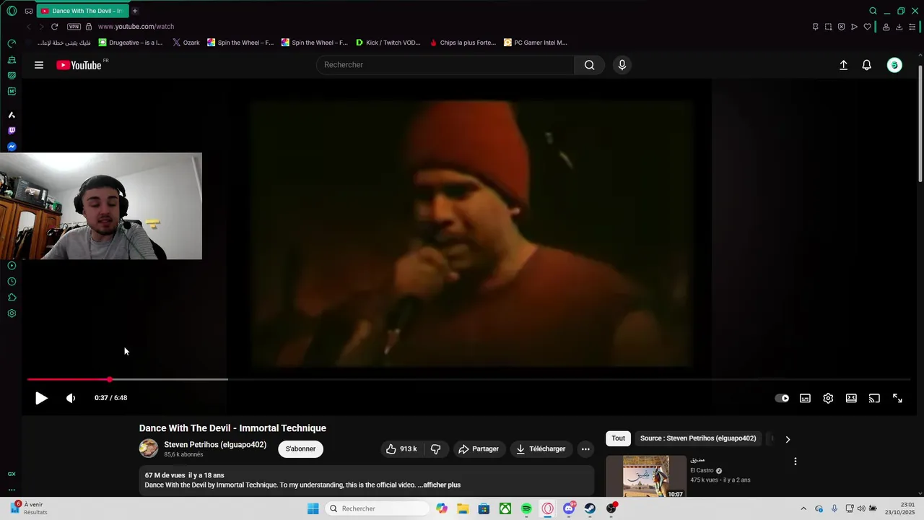This screenshot has width=924, height=520.
Task: Open GX Control speedometer in the sidebar
Action: (x=12, y=43)
